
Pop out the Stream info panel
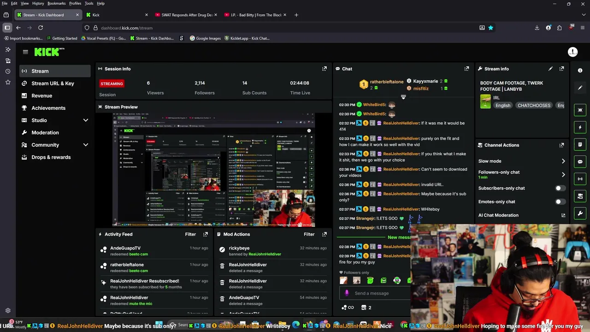[x=561, y=69]
